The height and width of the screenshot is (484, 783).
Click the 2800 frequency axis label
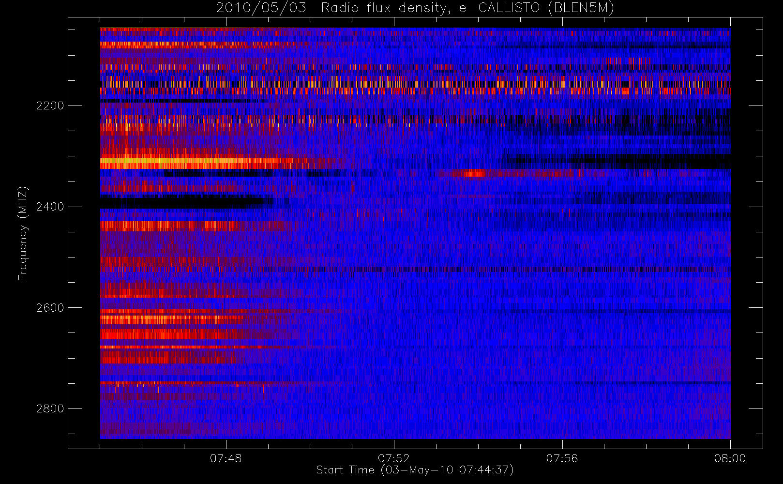click(x=50, y=408)
